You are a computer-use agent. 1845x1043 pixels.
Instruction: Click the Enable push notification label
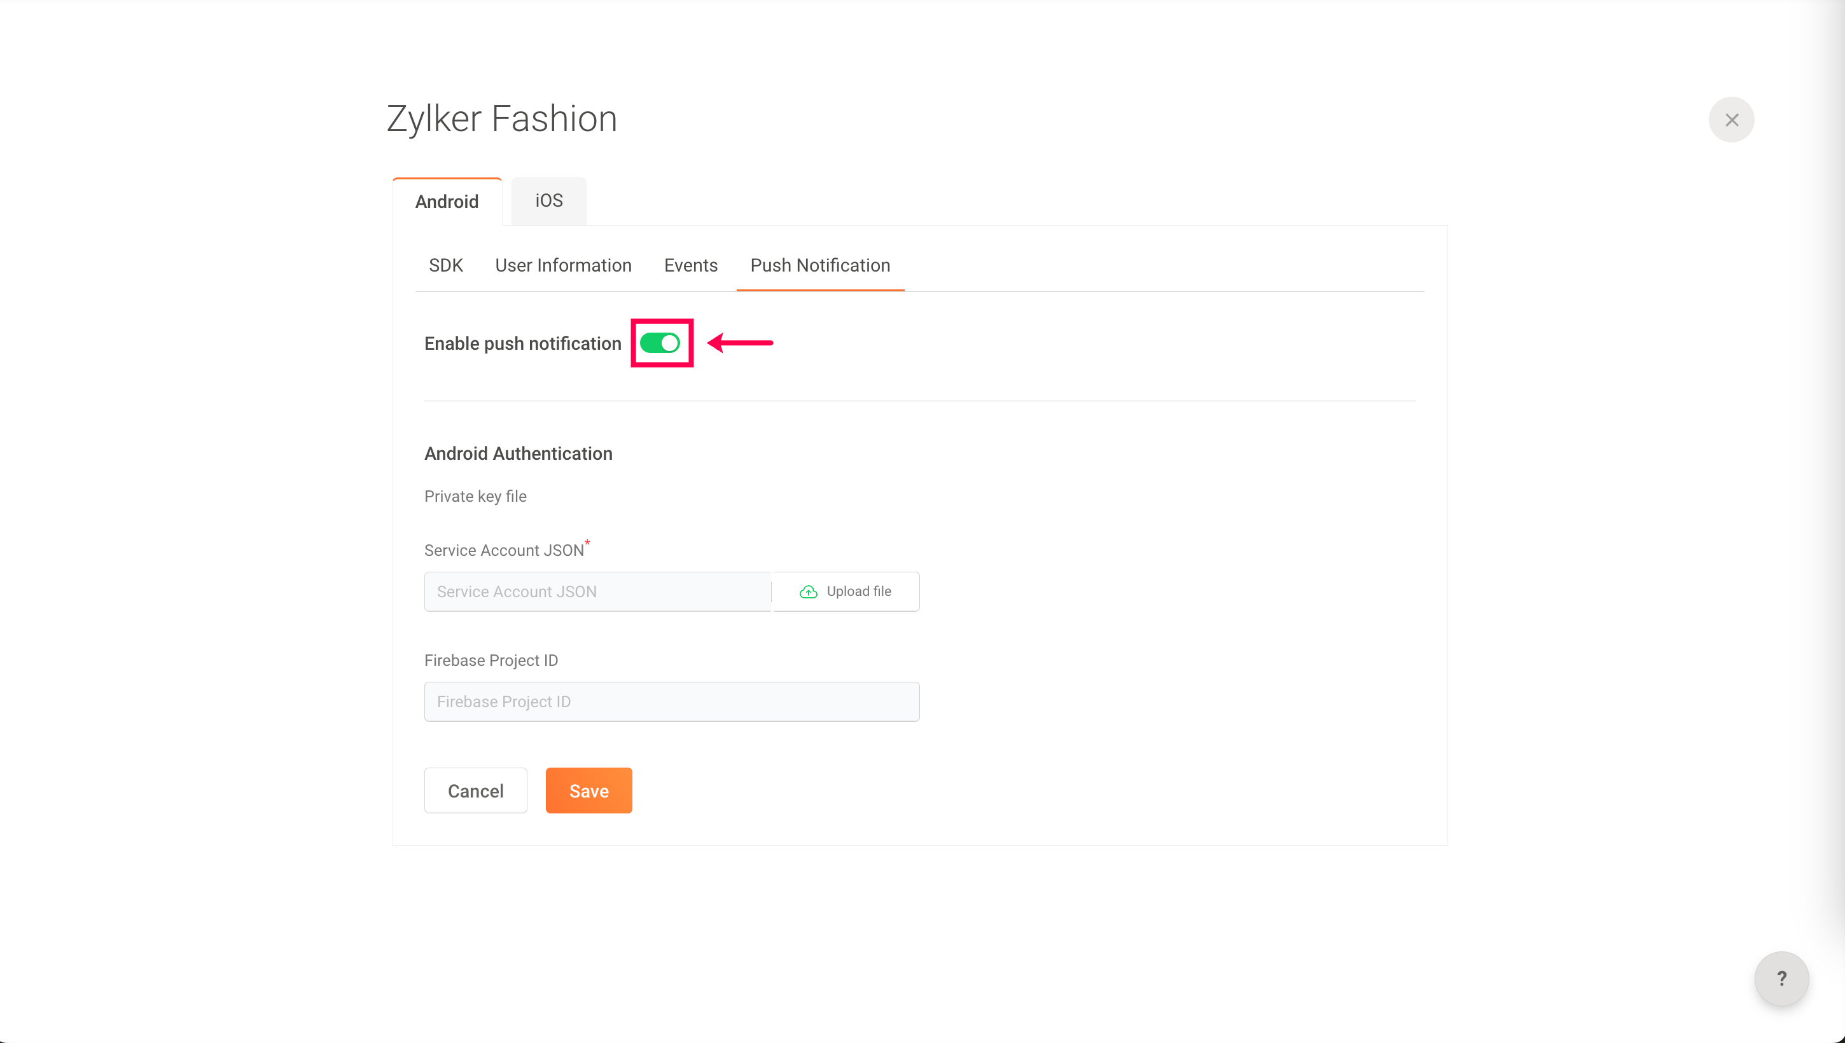(523, 344)
